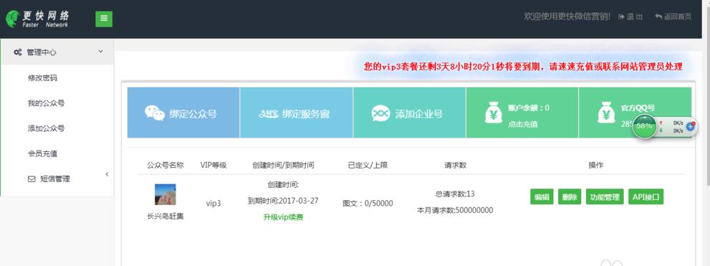Click the VIP等级 column header
710x266 pixels.
coord(214,166)
